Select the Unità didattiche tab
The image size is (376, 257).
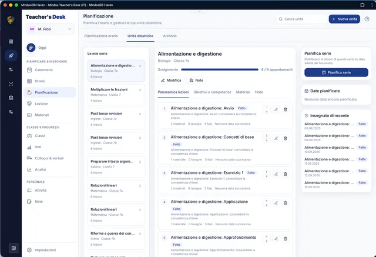(140, 36)
